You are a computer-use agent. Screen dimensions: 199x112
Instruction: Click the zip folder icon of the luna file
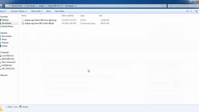[23, 23]
